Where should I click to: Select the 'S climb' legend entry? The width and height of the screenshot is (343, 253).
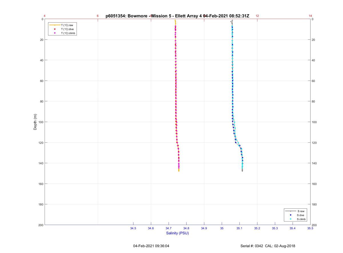pos(302,219)
